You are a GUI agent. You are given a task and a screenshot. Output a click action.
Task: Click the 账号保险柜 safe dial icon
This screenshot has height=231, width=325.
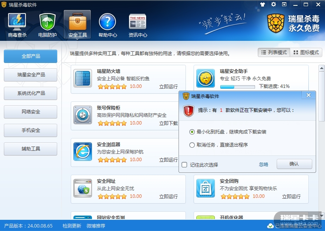pyautogui.click(x=83, y=115)
